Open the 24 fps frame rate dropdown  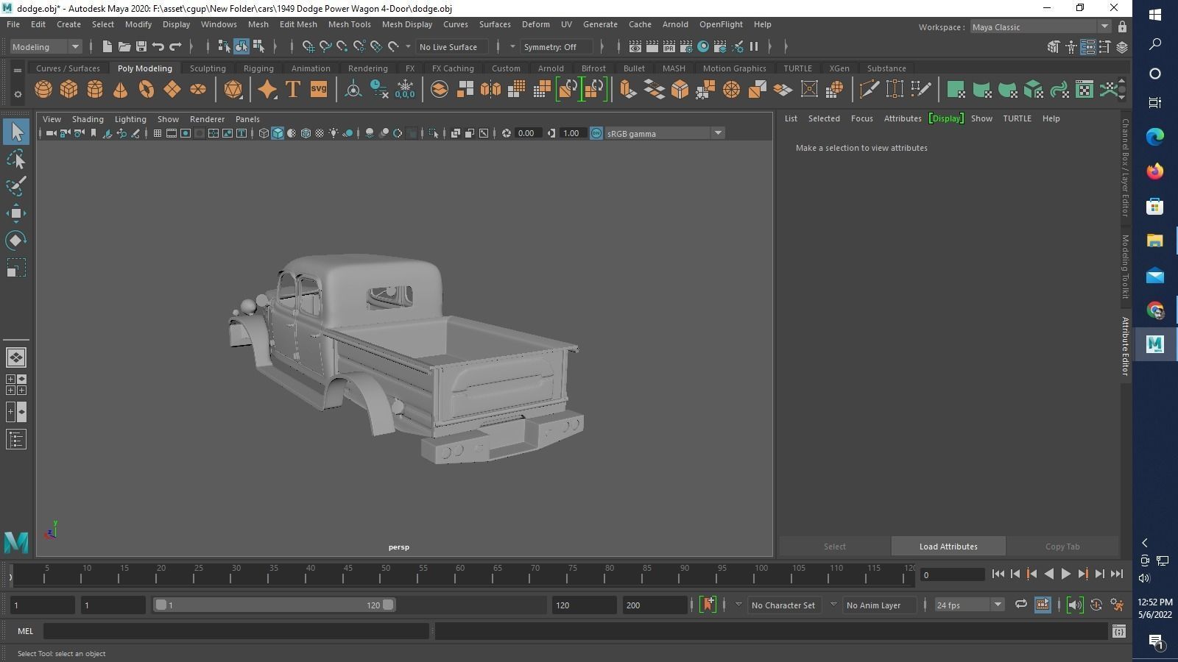(x=969, y=605)
